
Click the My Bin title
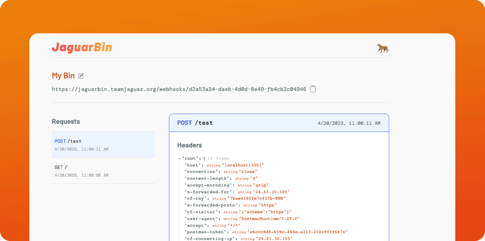coord(63,76)
